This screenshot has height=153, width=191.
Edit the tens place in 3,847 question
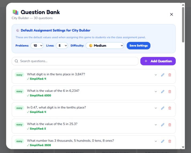click(x=163, y=75)
